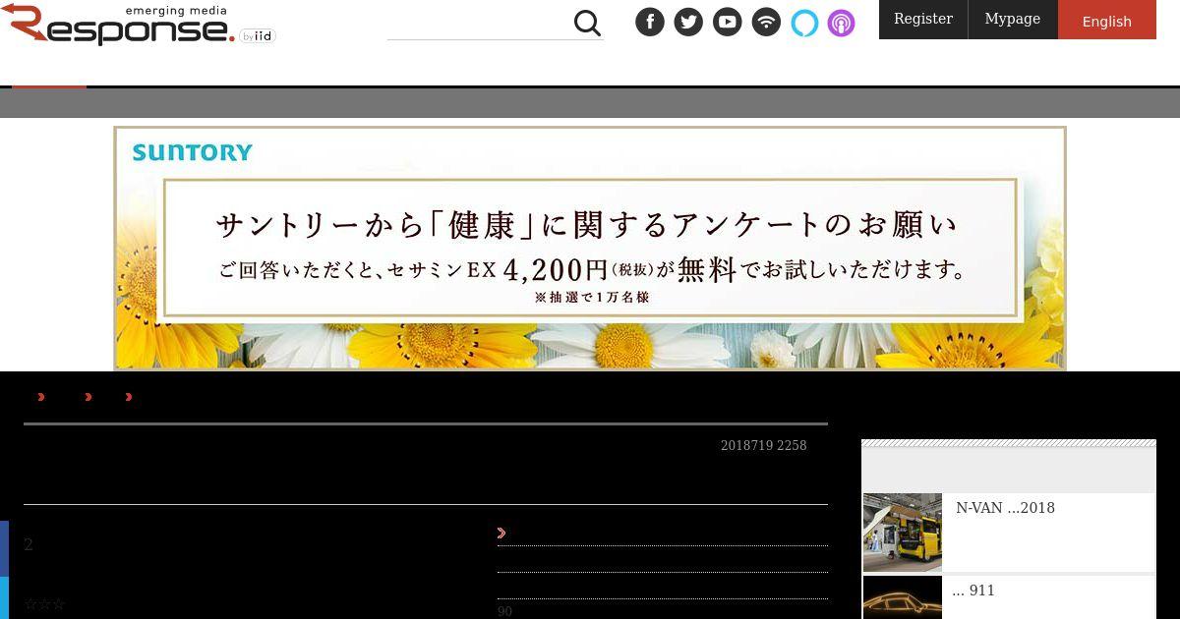Open the Suntory survey banner ad
The image size is (1180, 619).
pyautogui.click(x=590, y=248)
